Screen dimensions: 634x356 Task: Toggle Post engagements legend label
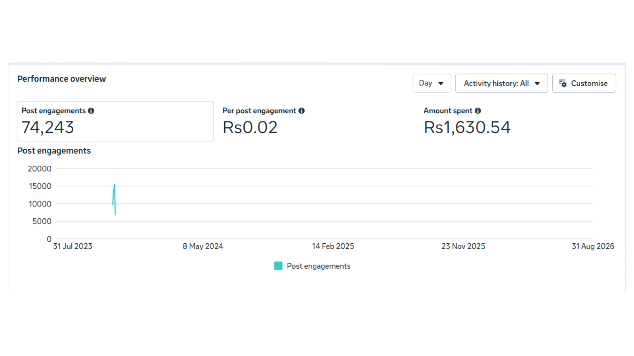tap(319, 266)
